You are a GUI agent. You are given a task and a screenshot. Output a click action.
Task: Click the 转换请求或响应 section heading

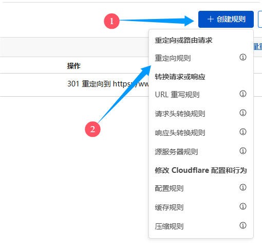(x=180, y=77)
